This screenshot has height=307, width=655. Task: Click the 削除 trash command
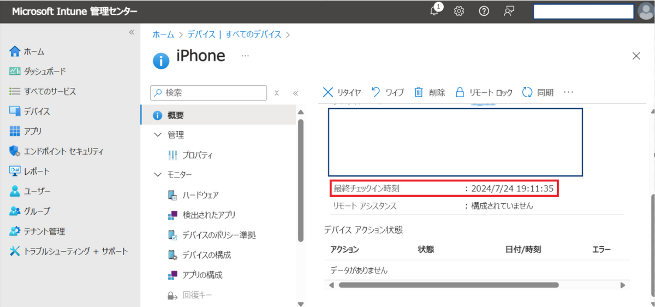click(x=430, y=92)
